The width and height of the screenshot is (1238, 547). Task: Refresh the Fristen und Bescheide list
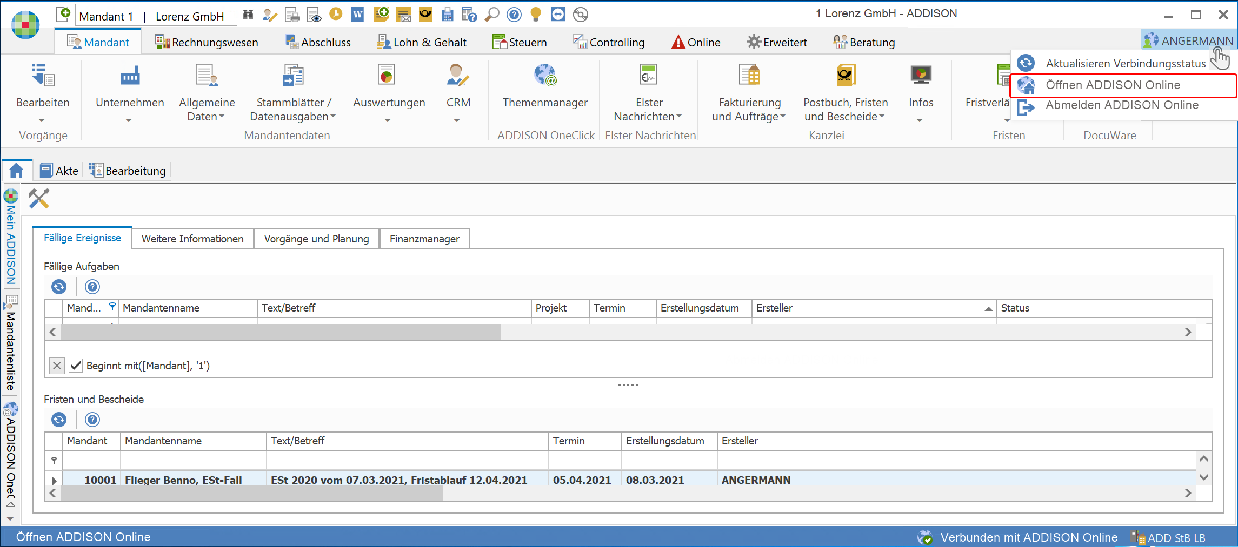[x=59, y=420]
